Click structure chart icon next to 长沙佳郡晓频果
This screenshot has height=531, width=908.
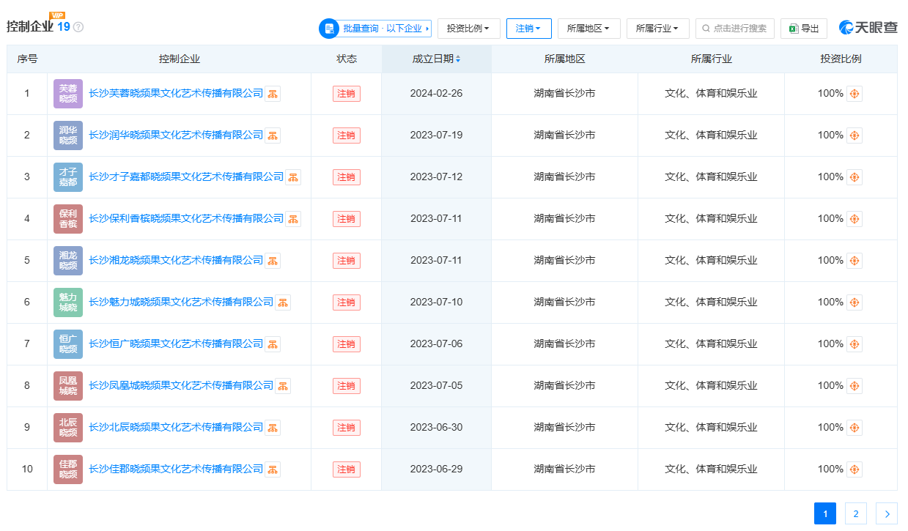[x=273, y=469]
